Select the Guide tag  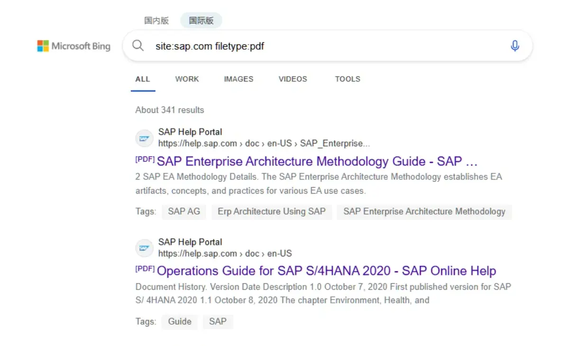click(180, 322)
